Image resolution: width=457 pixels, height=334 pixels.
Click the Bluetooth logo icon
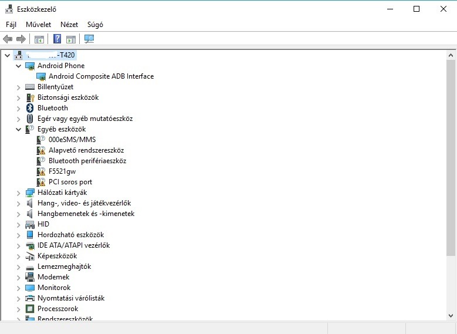point(30,108)
